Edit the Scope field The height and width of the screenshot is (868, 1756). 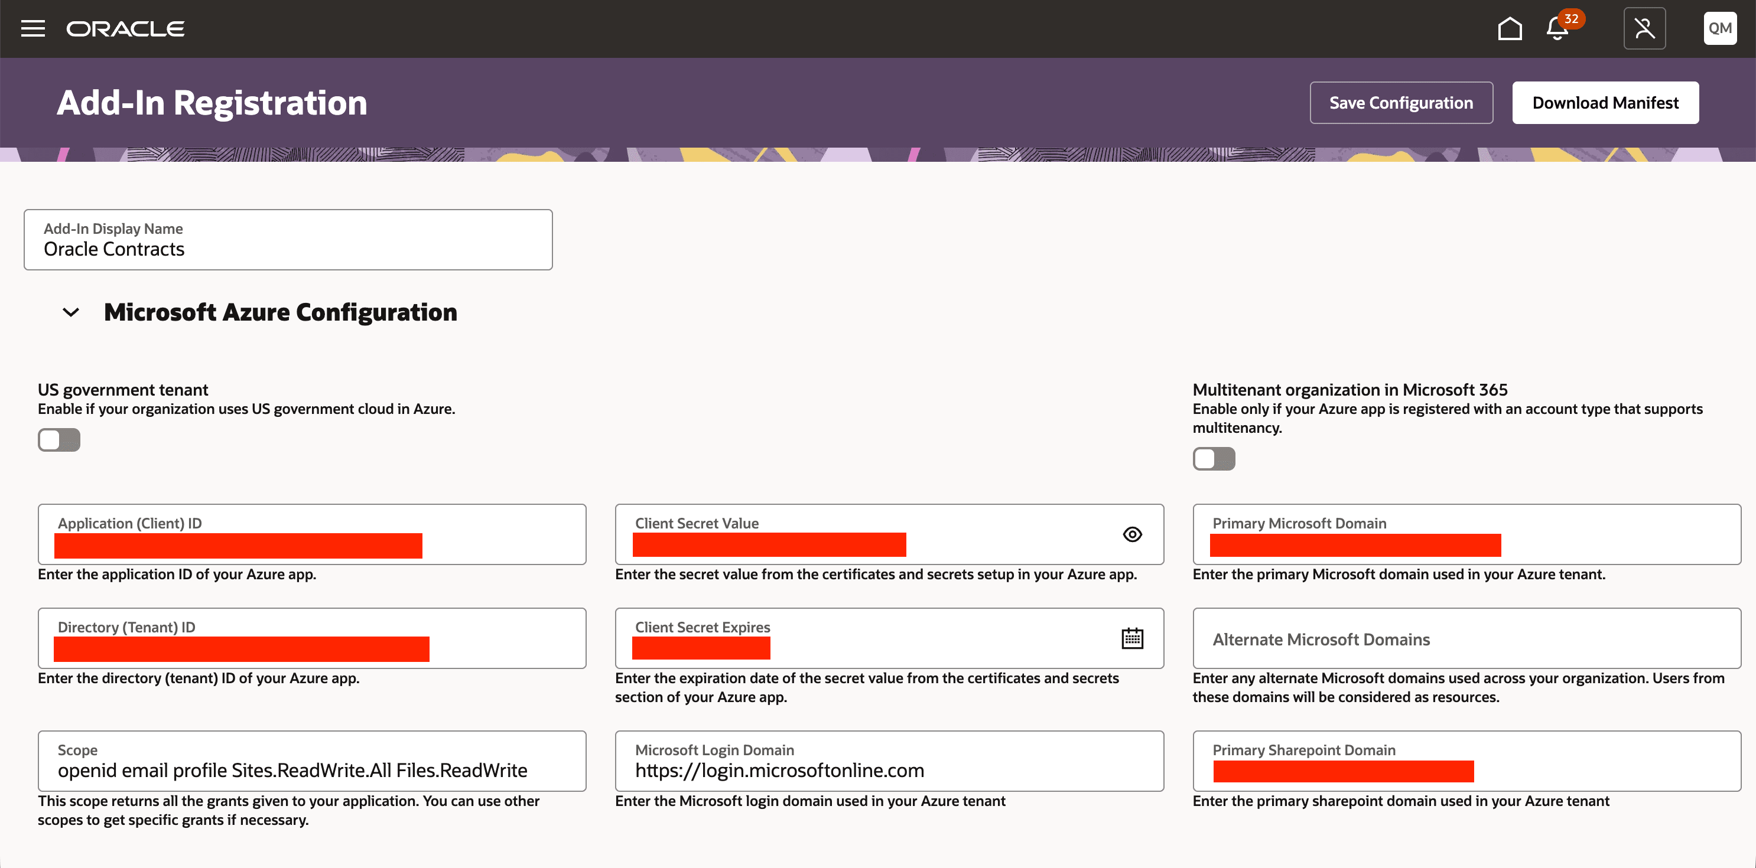click(x=311, y=761)
